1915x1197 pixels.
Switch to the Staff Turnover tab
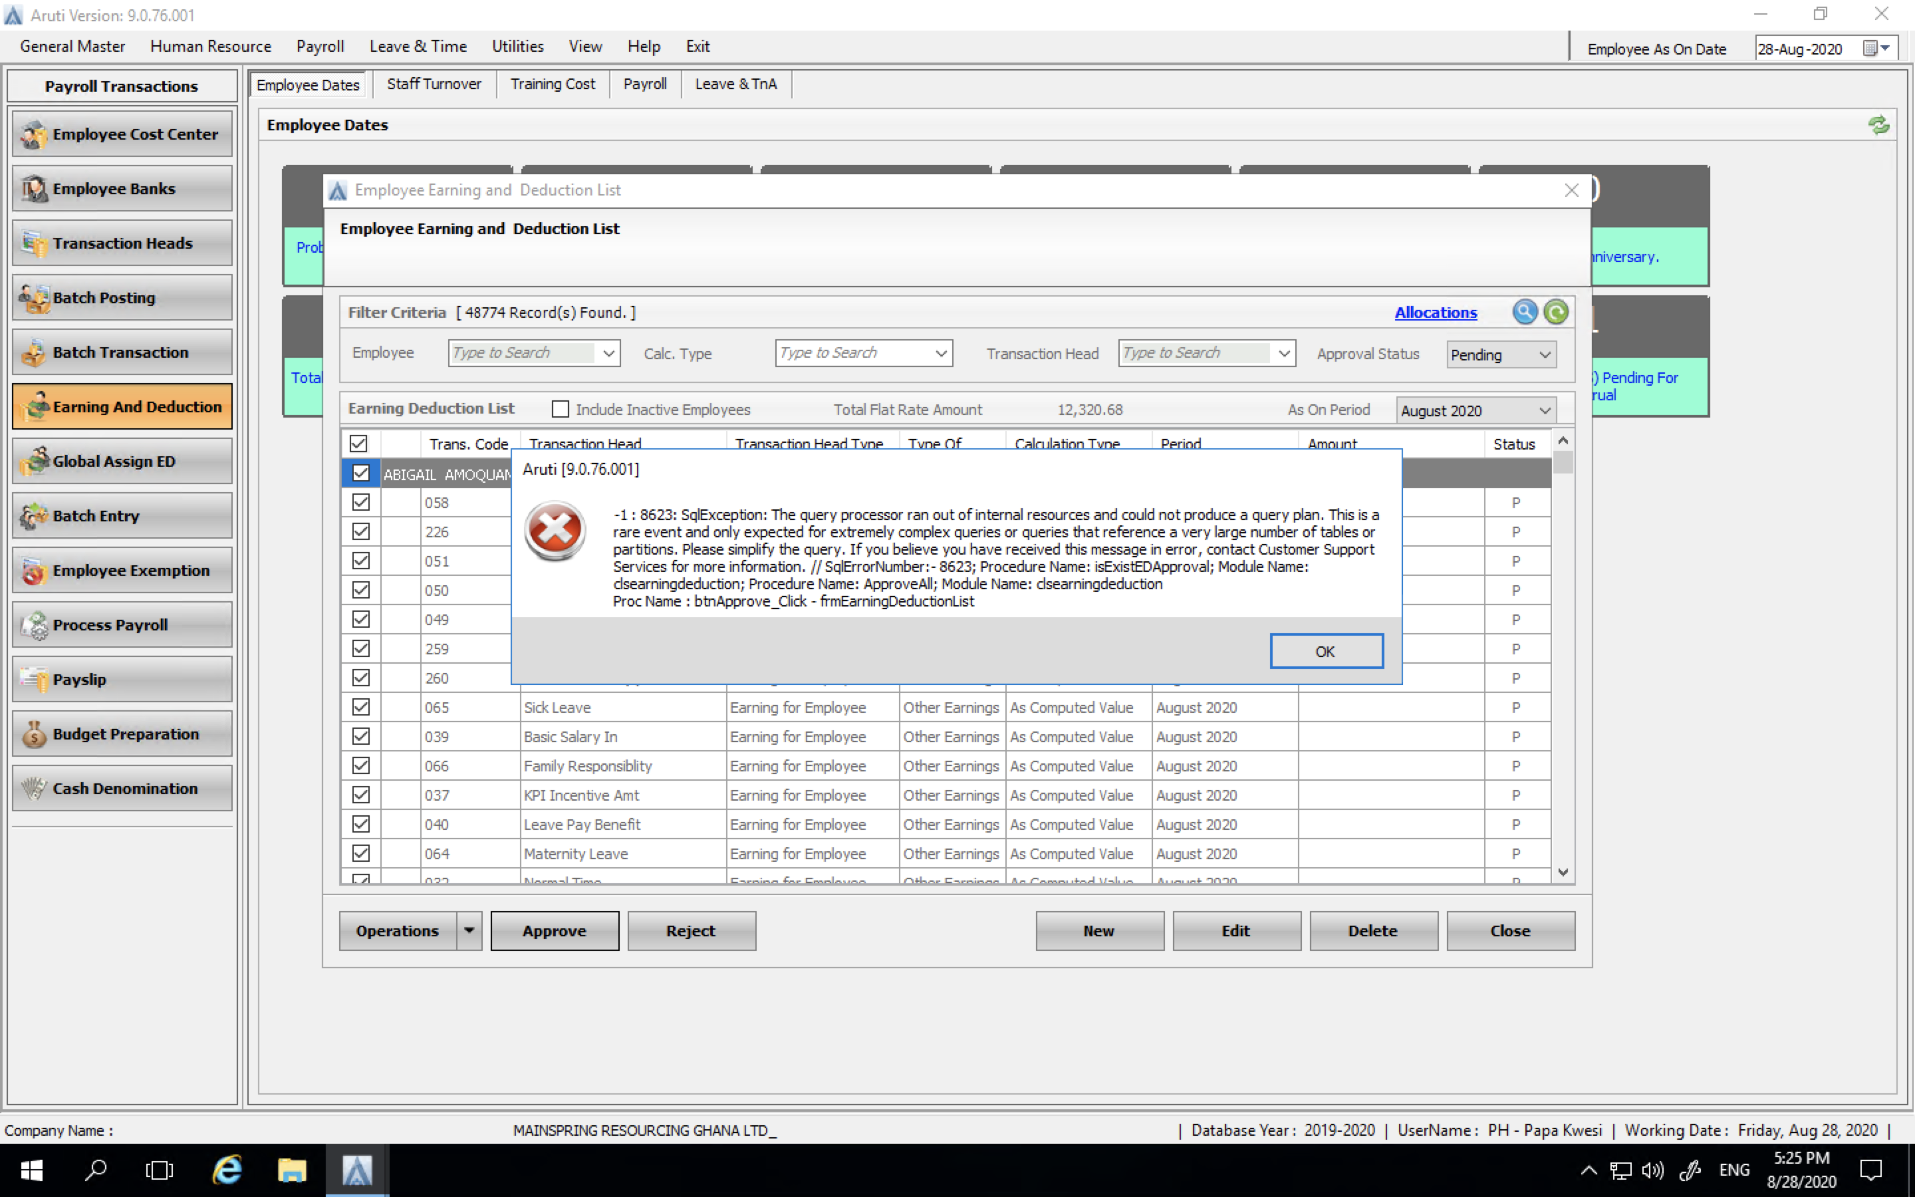[434, 83]
